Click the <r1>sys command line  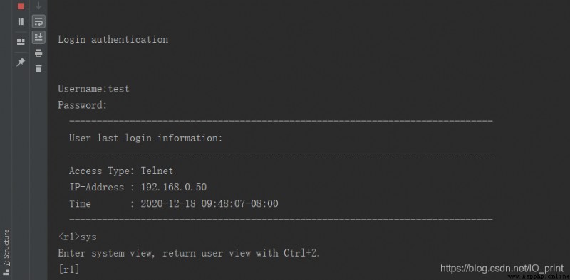click(x=78, y=237)
